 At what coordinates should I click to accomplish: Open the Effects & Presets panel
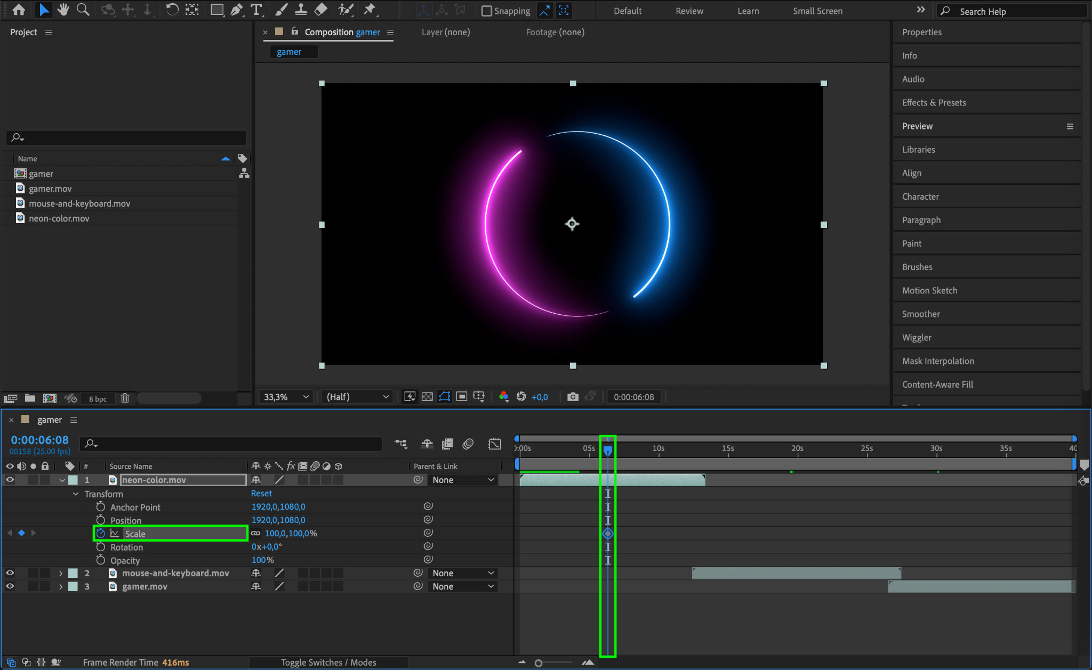coord(934,102)
